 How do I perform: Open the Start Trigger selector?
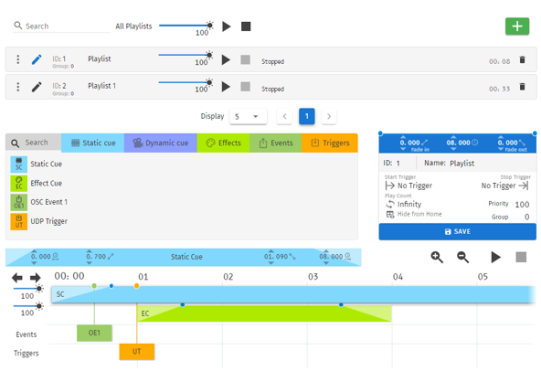pyautogui.click(x=408, y=186)
